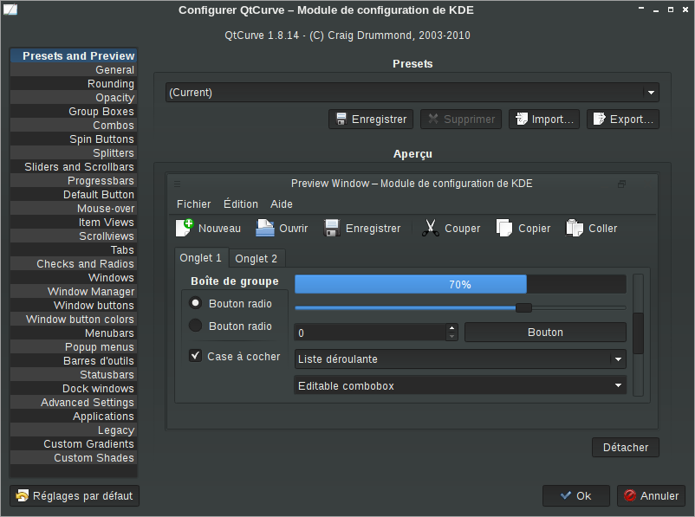Select the Mouse-over category

click(74, 208)
